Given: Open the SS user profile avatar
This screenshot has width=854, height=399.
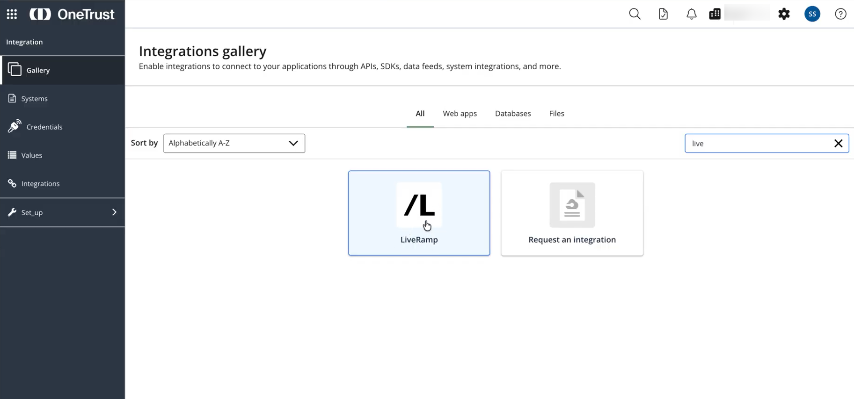Looking at the screenshot, I should [x=812, y=14].
